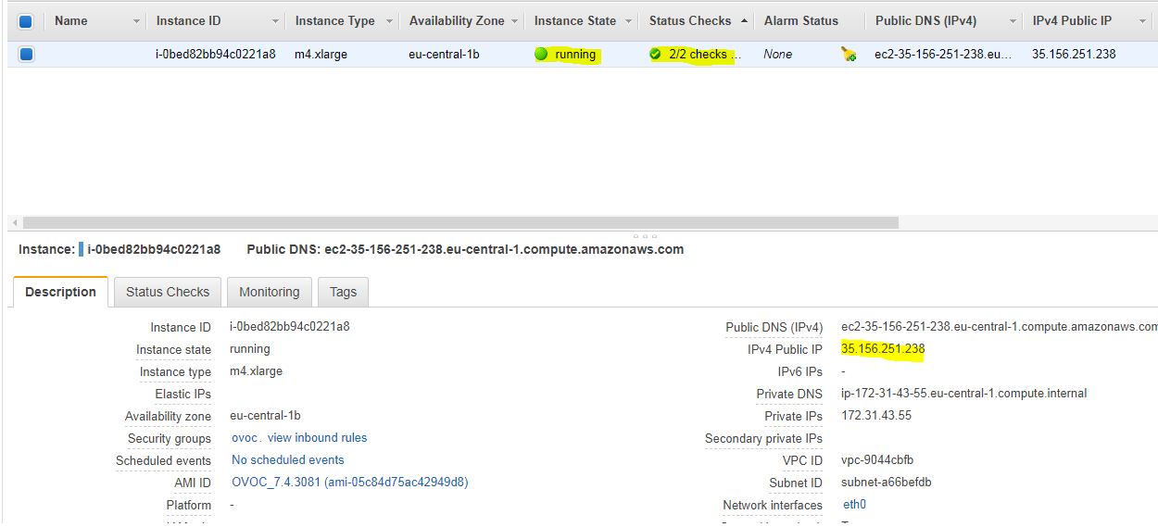This screenshot has height=527, width=1158.
Task: Open the Monitoring tab
Action: [x=269, y=292]
